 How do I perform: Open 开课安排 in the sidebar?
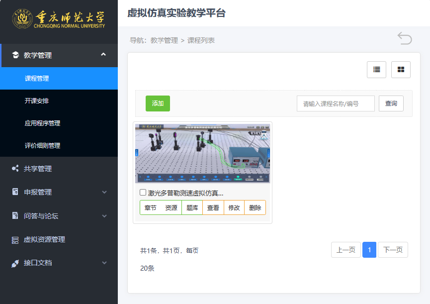[37, 101]
